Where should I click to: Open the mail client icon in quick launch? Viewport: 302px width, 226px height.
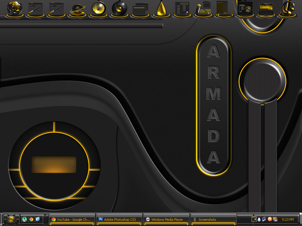pos(38,219)
